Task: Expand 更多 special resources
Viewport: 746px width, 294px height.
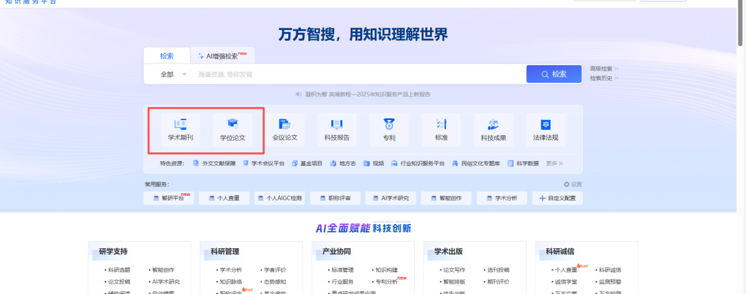Action: tap(554, 163)
